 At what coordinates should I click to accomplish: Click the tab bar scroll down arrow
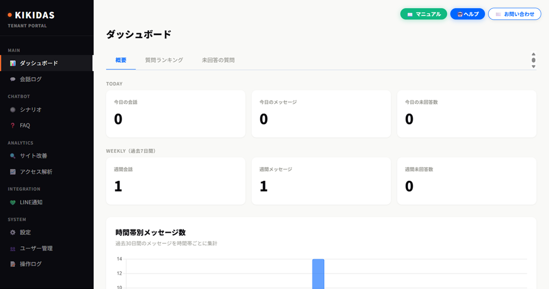533,67
